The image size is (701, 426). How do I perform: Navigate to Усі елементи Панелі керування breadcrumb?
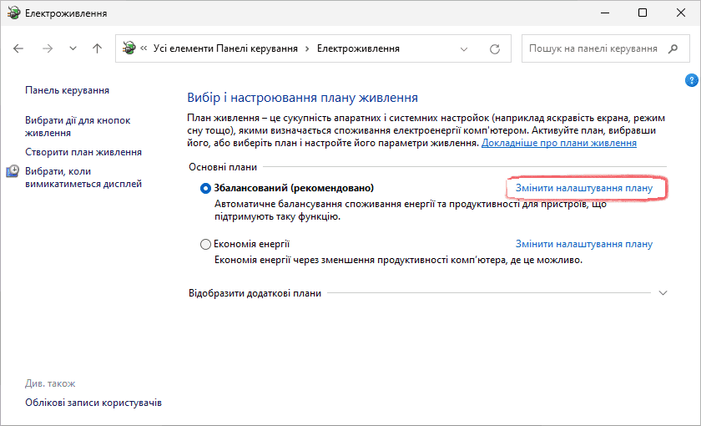(x=225, y=48)
